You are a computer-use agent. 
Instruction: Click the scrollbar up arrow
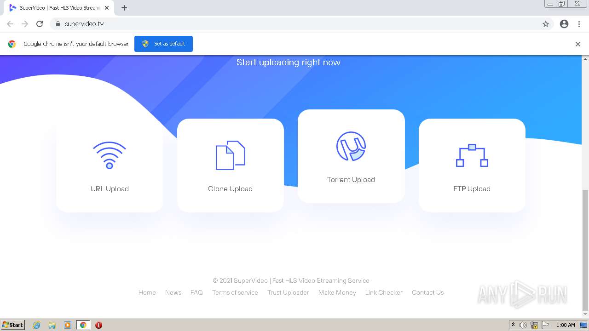tap(585, 59)
